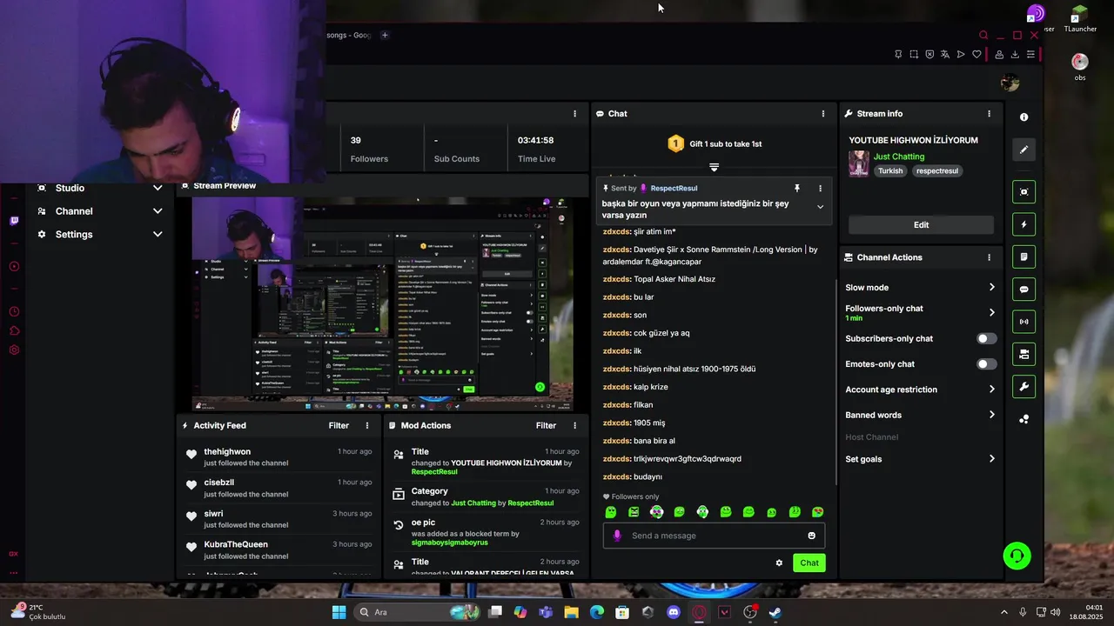This screenshot has height=626, width=1114.
Task: Collapse the pinned message chevron
Action: click(820, 207)
